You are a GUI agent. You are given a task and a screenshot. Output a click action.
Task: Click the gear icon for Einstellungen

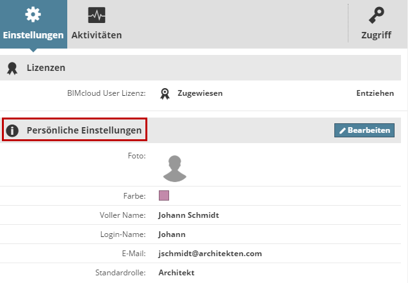coord(33,15)
